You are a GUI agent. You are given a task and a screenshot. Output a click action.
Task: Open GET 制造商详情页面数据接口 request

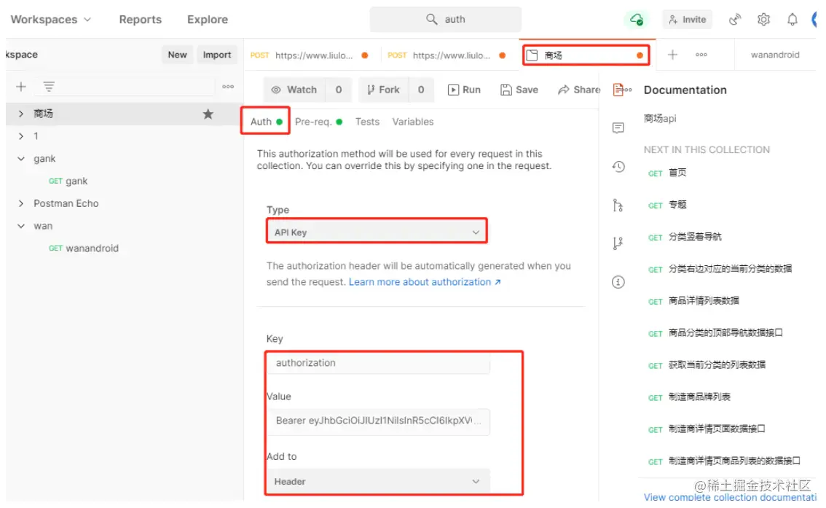pyautogui.click(x=707, y=429)
